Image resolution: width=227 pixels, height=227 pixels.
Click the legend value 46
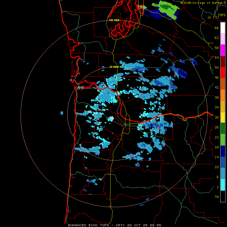[217, 78]
